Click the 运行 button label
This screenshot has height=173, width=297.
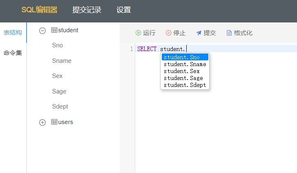(x=149, y=33)
